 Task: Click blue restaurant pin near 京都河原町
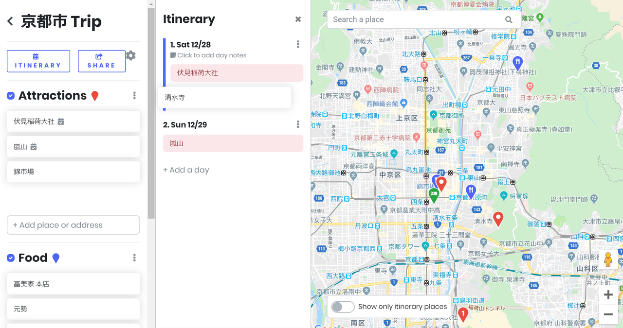[x=470, y=191]
